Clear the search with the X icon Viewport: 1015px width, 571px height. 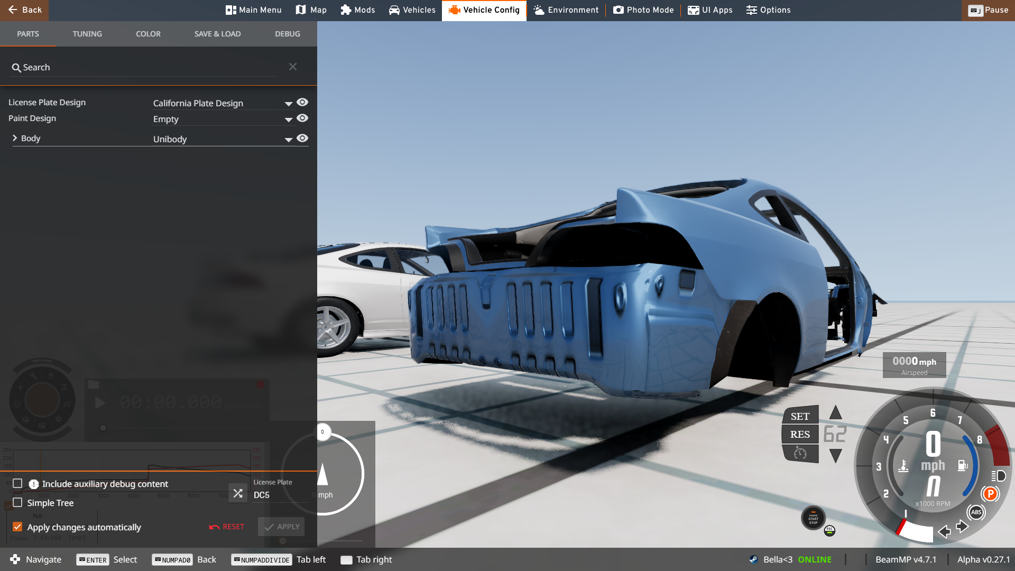tap(293, 67)
